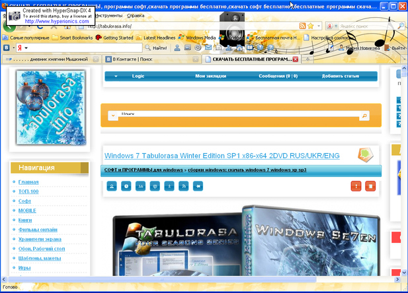Click the horizontal scrollbar thumb
The image size is (408, 293).
[x=162, y=280]
